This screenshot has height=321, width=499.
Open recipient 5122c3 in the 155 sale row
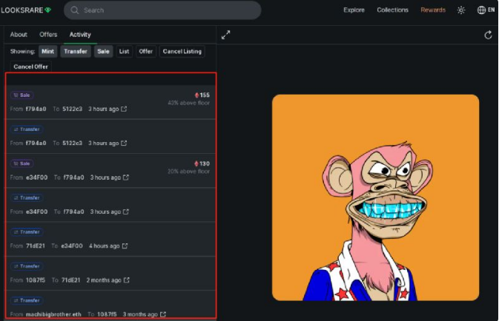(x=72, y=109)
